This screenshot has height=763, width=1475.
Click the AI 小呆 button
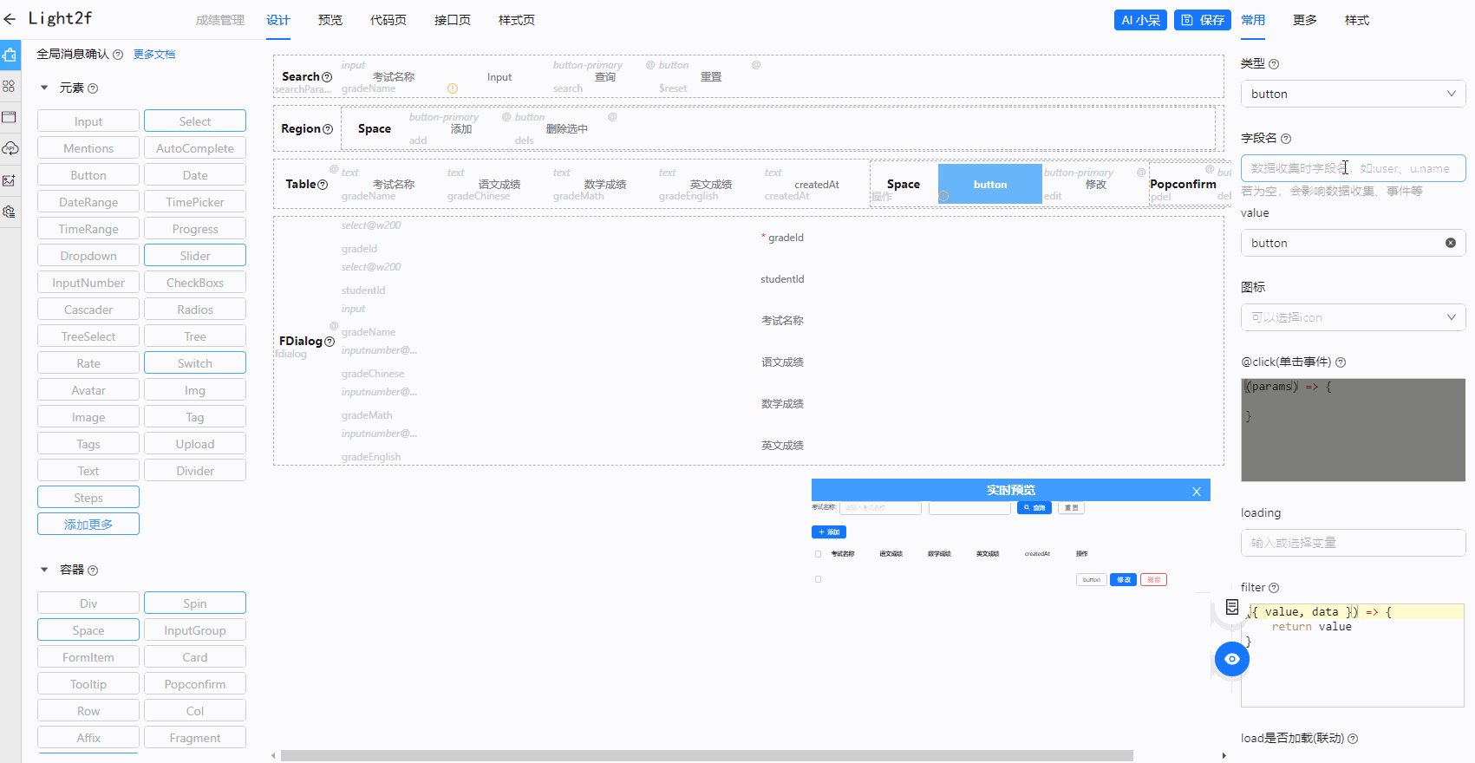(x=1140, y=20)
